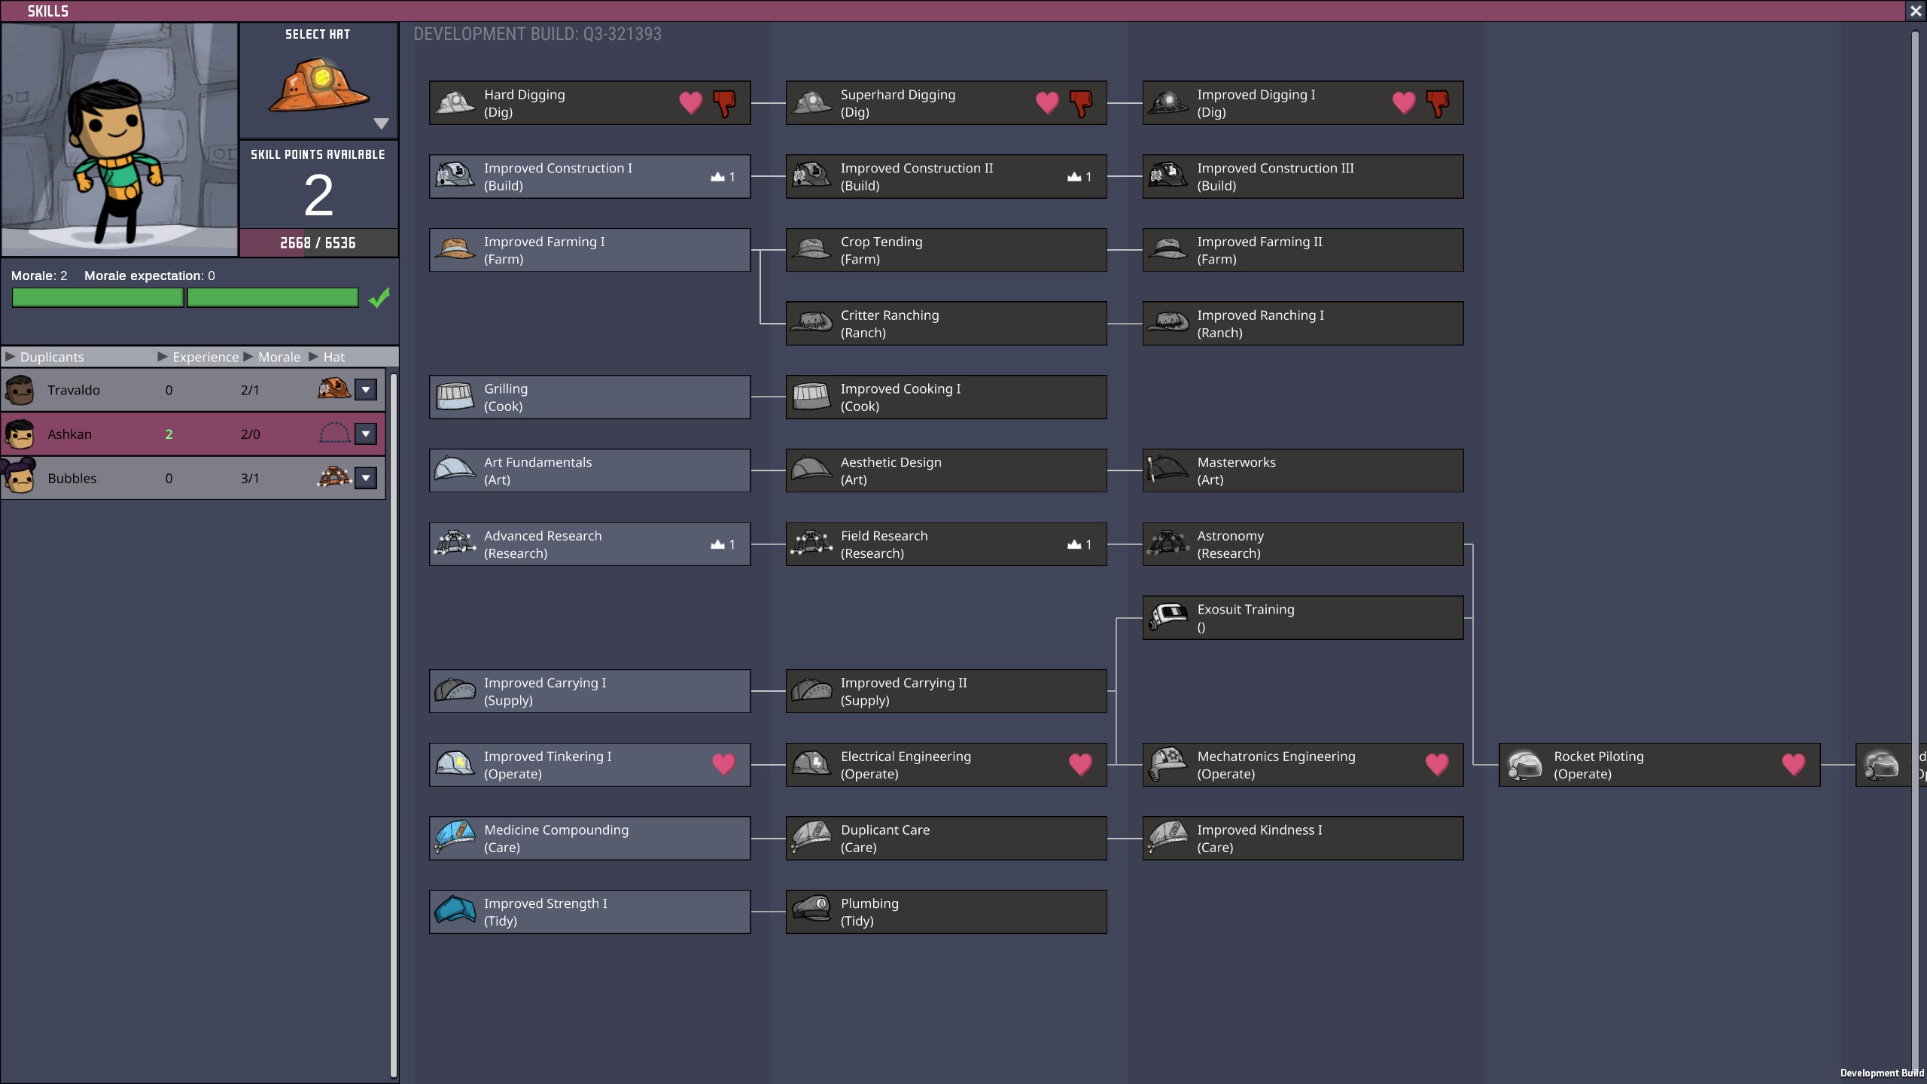1927x1084 pixels.
Task: Click the Rocket Piloting helmet icon
Action: [x=1525, y=765]
